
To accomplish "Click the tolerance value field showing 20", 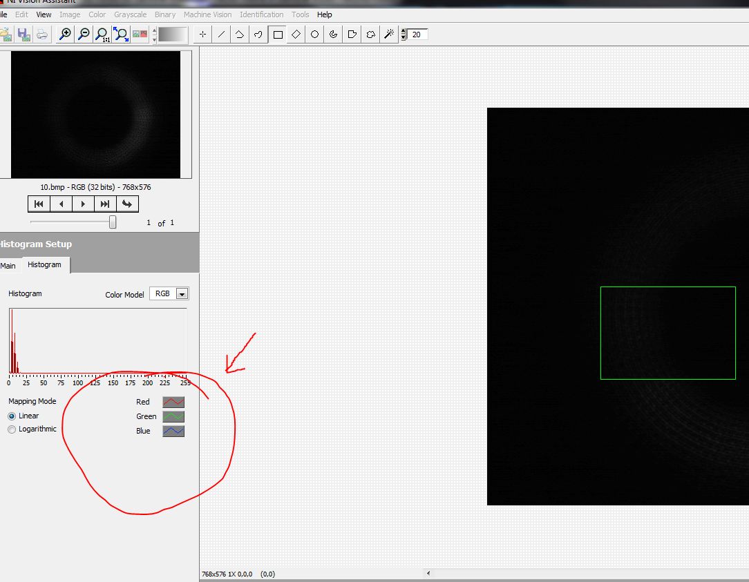I will [x=417, y=35].
